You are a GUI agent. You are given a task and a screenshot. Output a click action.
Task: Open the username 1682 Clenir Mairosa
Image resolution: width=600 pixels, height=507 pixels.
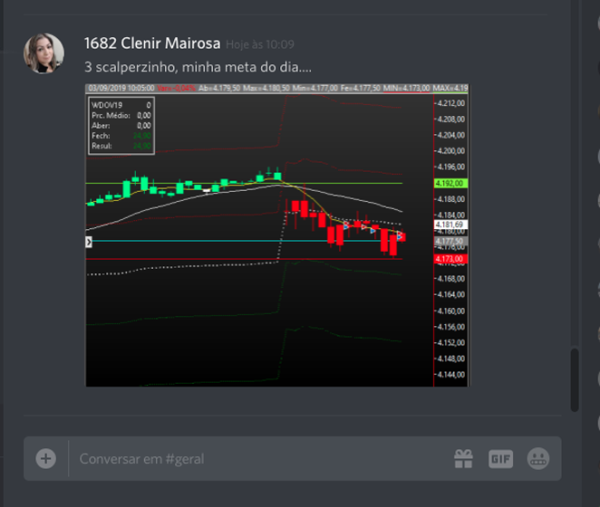point(152,43)
